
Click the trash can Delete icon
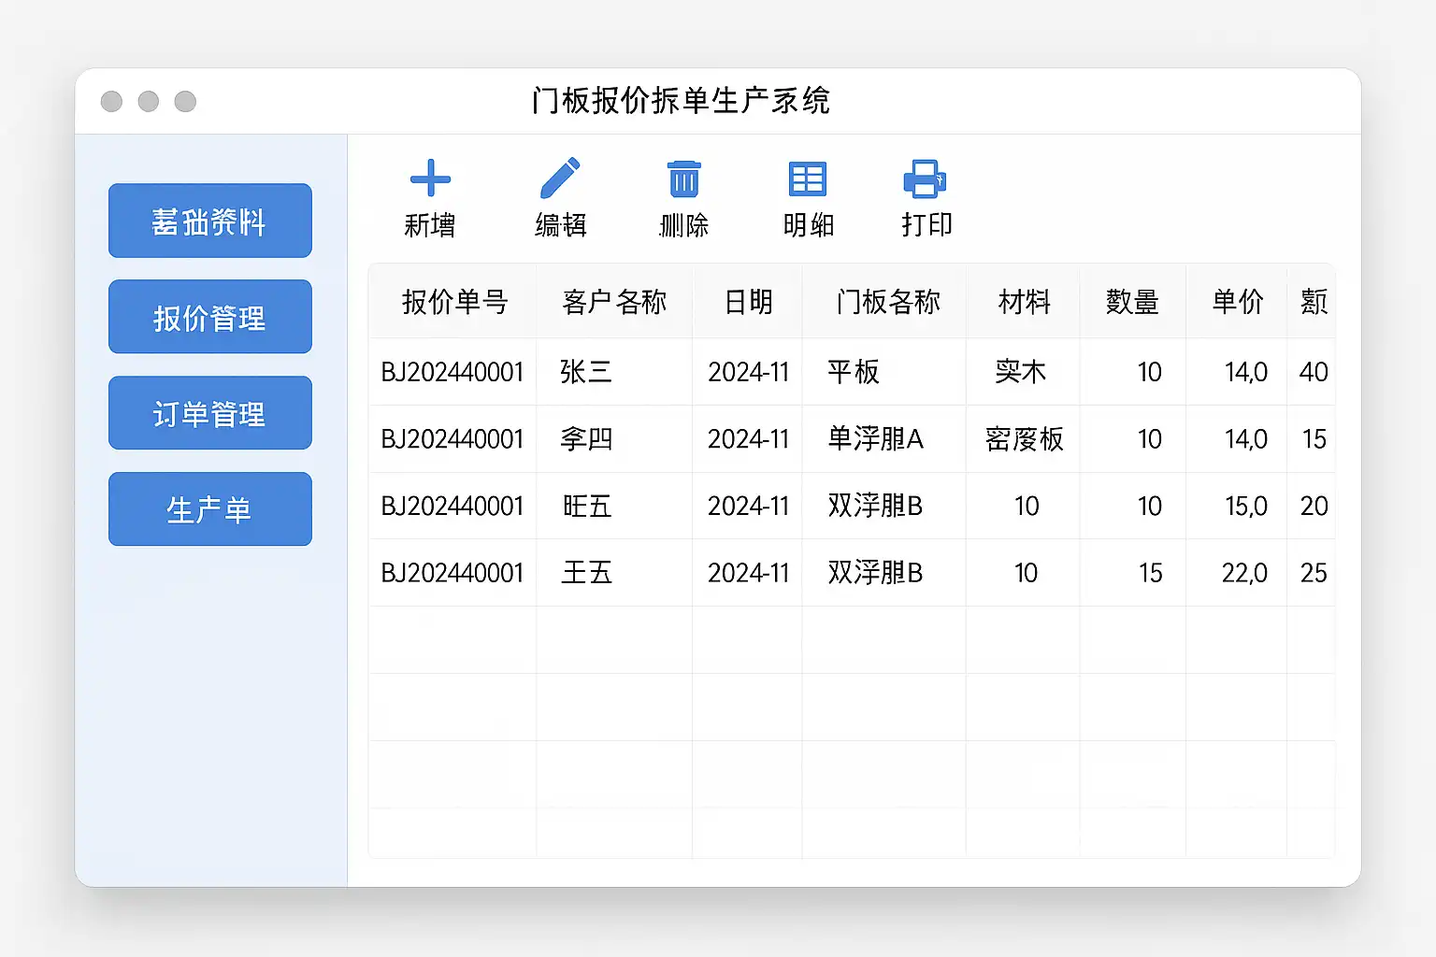coord(683,179)
